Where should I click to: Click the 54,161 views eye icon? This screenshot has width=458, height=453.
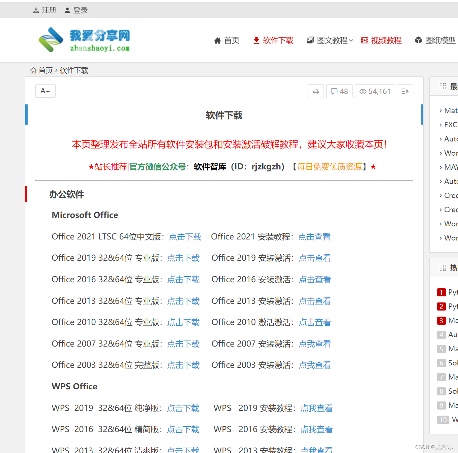pos(363,92)
